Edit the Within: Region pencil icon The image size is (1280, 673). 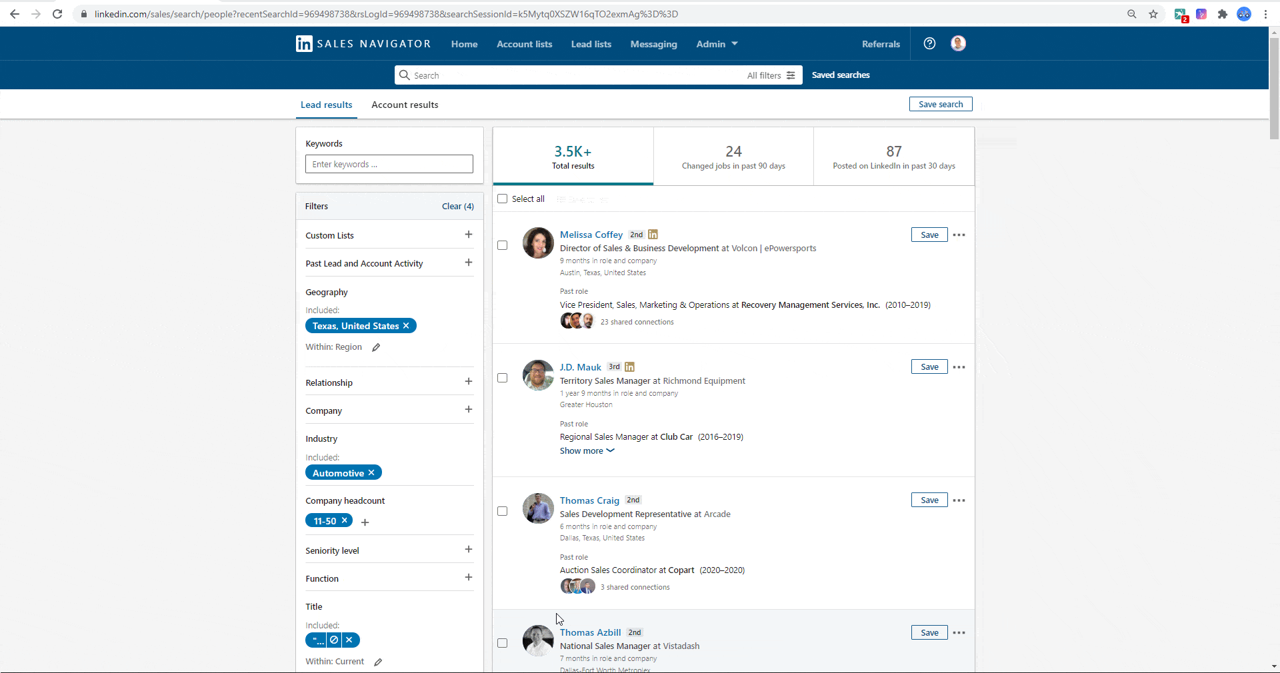[376, 347]
